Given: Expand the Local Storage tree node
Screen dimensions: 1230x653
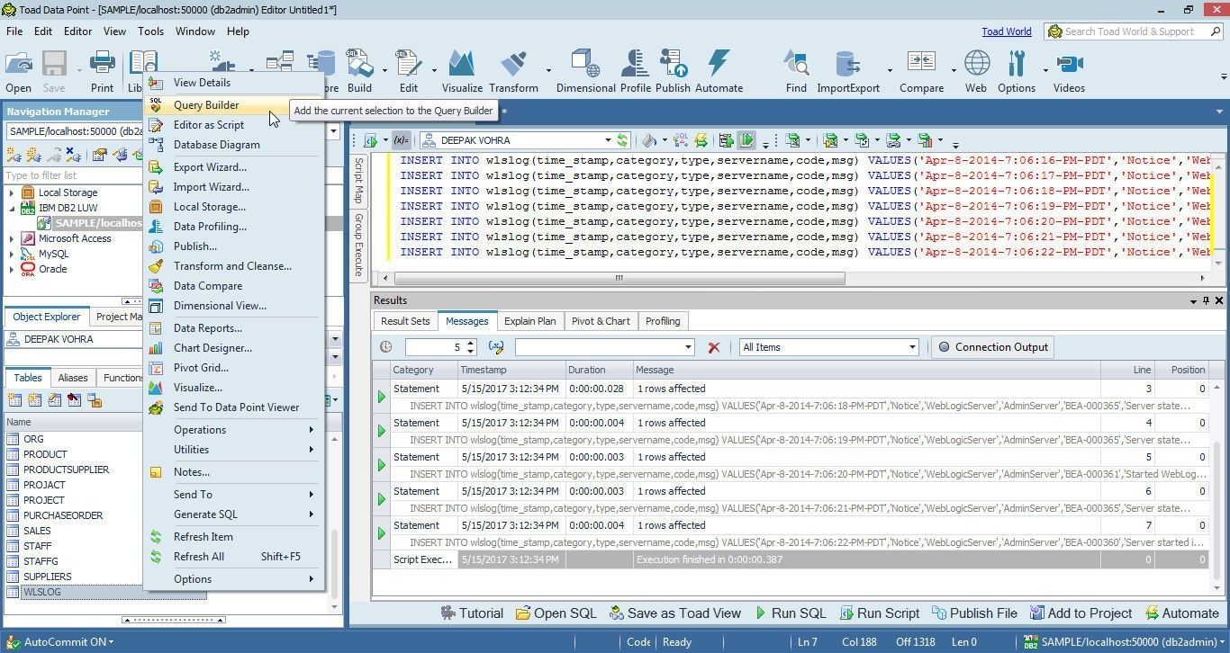Looking at the screenshot, I should (12, 192).
